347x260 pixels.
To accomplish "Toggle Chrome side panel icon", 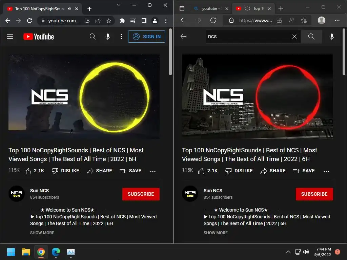I will pos(144,21).
